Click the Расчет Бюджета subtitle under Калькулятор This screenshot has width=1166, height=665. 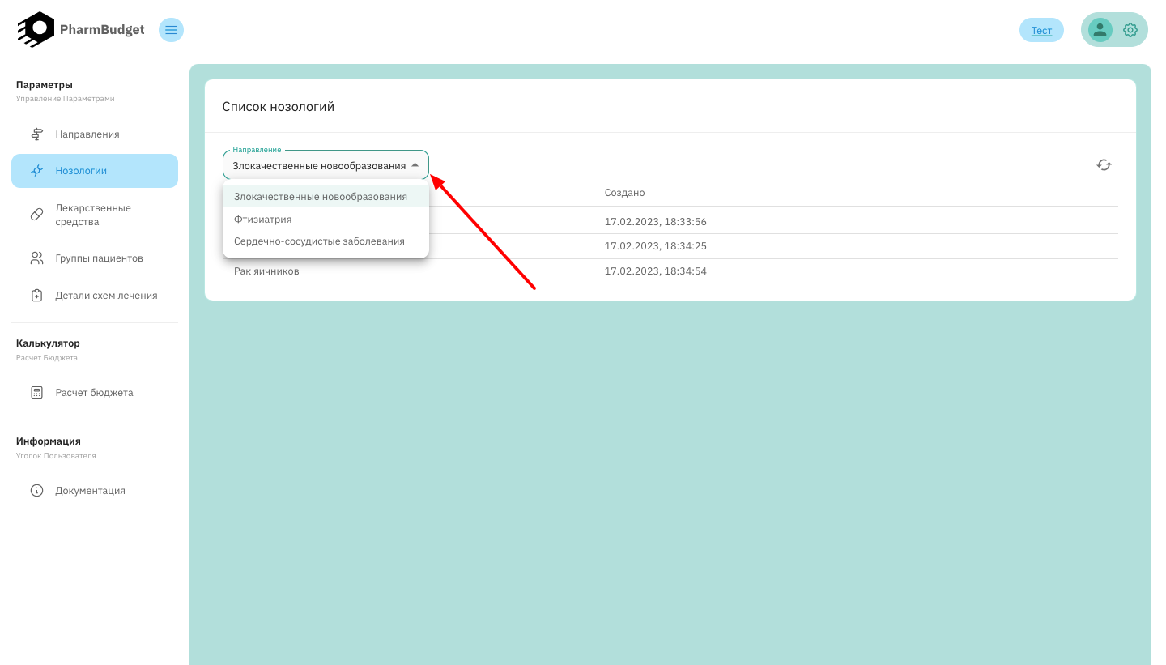47,358
